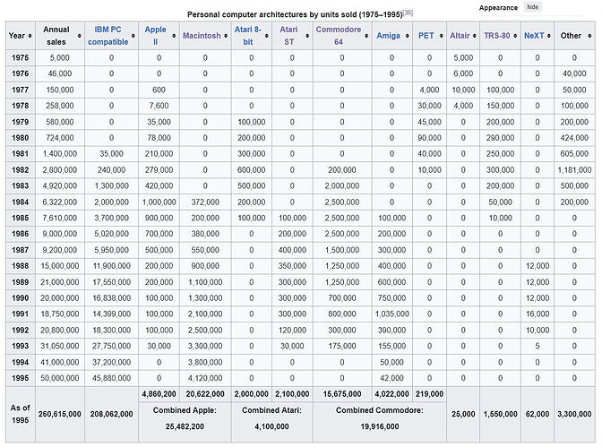
Task: Open the Commodore 64 article link
Action: pos(339,36)
